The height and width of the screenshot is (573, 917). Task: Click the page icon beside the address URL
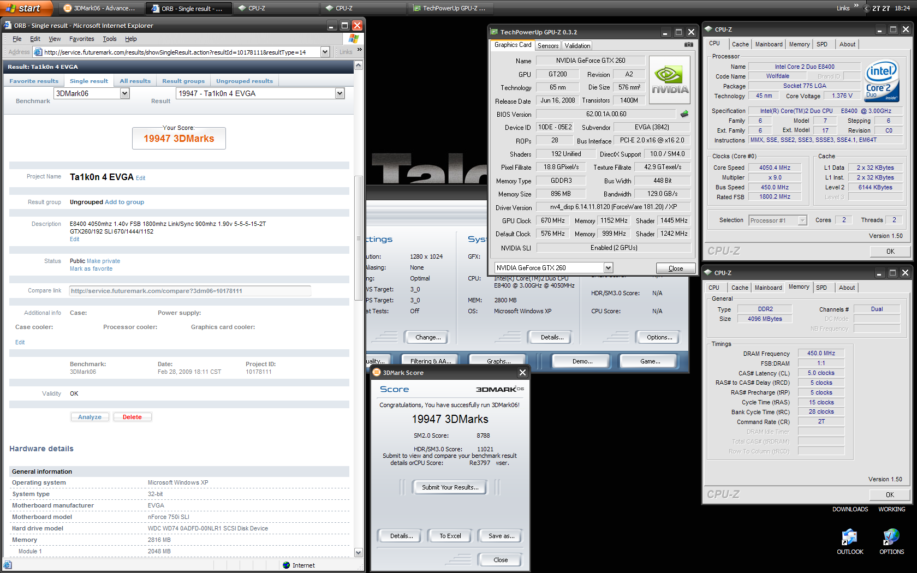click(x=38, y=52)
